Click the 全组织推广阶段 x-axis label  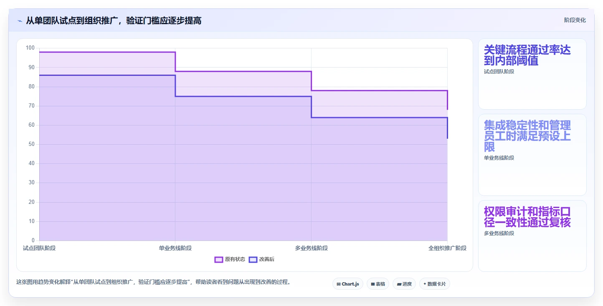click(447, 248)
